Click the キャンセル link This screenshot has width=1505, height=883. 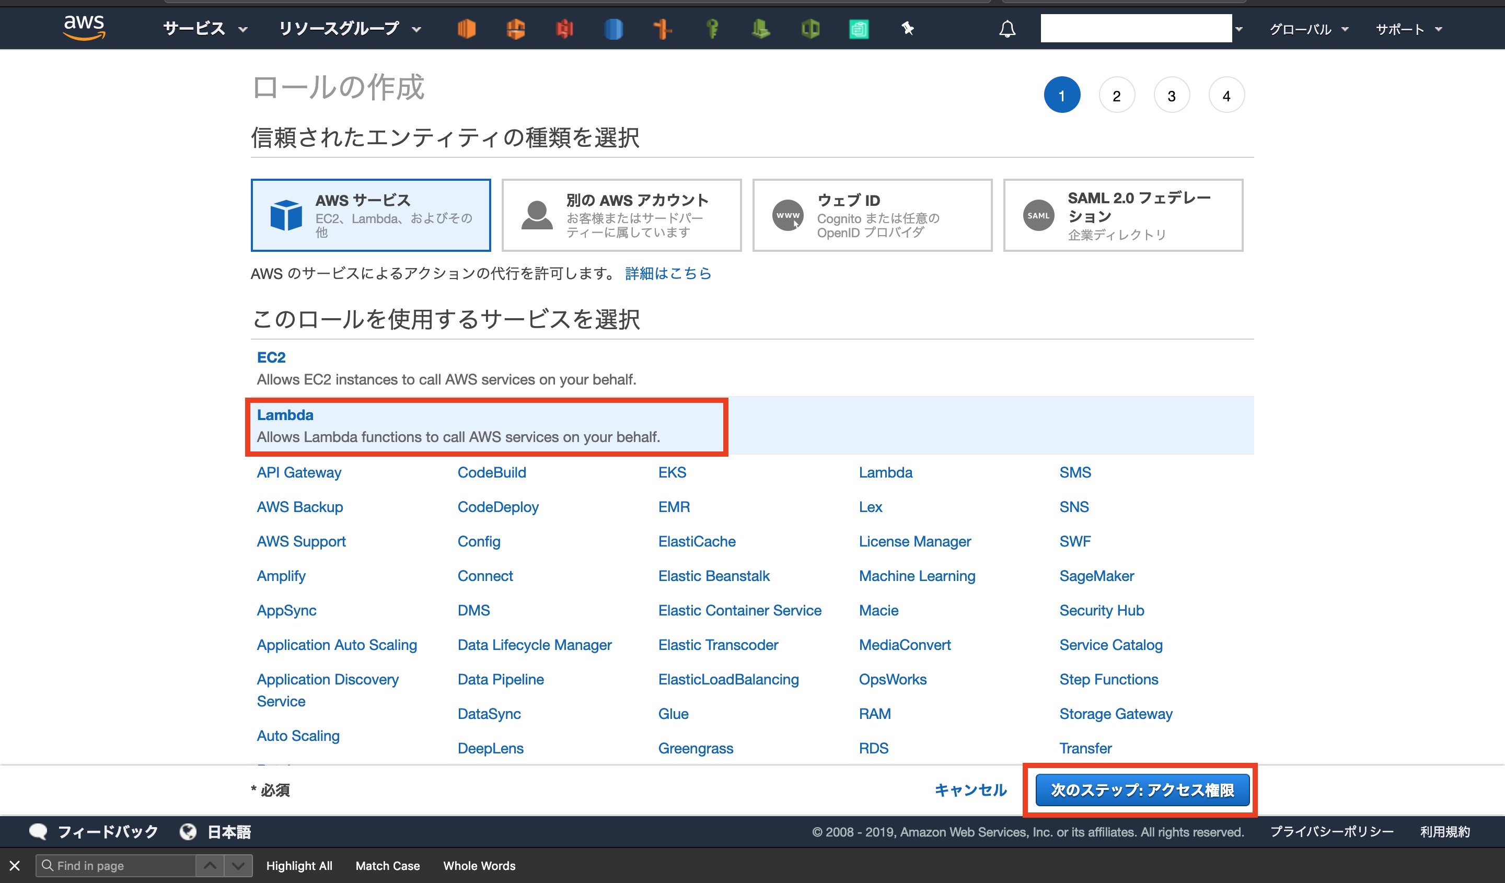[970, 790]
